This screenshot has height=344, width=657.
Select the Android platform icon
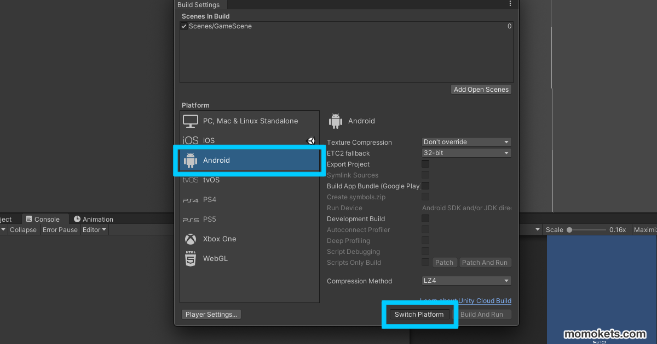(190, 160)
